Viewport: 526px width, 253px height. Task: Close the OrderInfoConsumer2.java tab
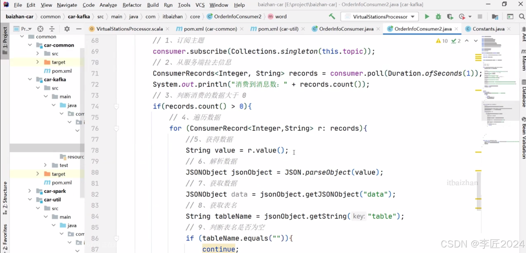pos(456,29)
